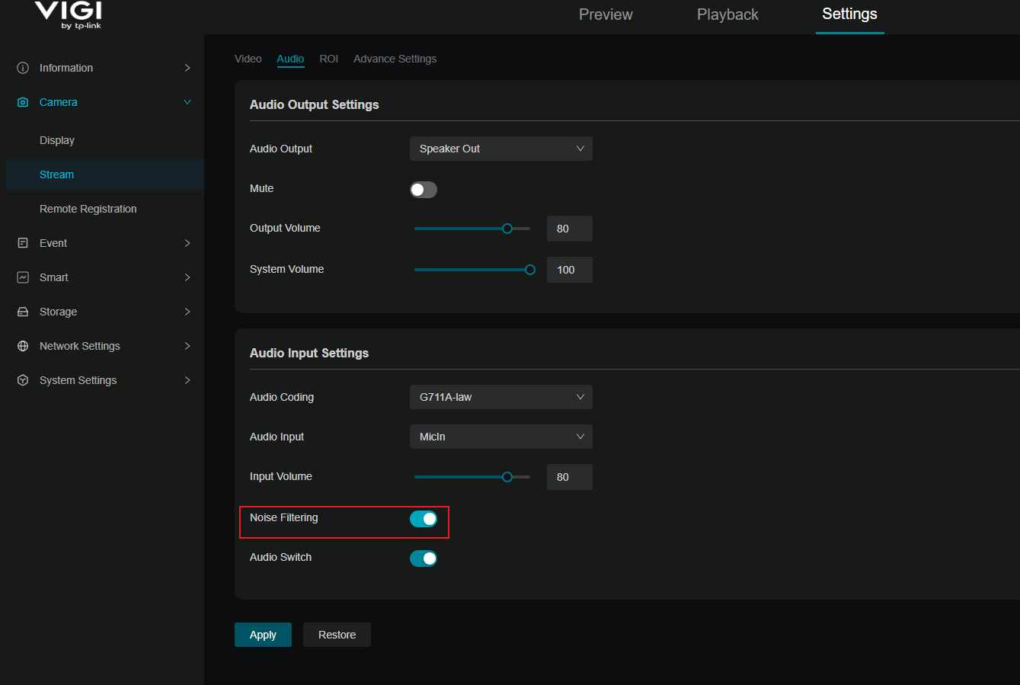Viewport: 1020px width, 685px height.
Task: Click the Input Volume slider handle
Action: tap(507, 477)
